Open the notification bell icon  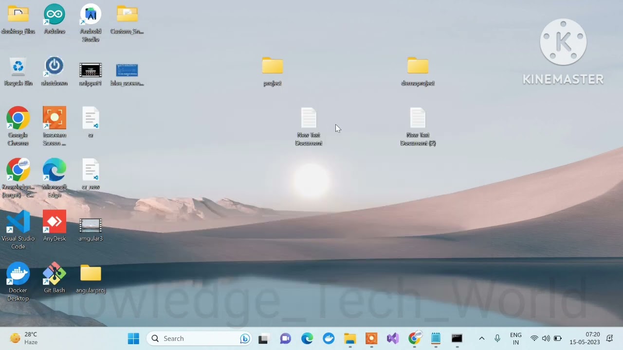coord(610,338)
